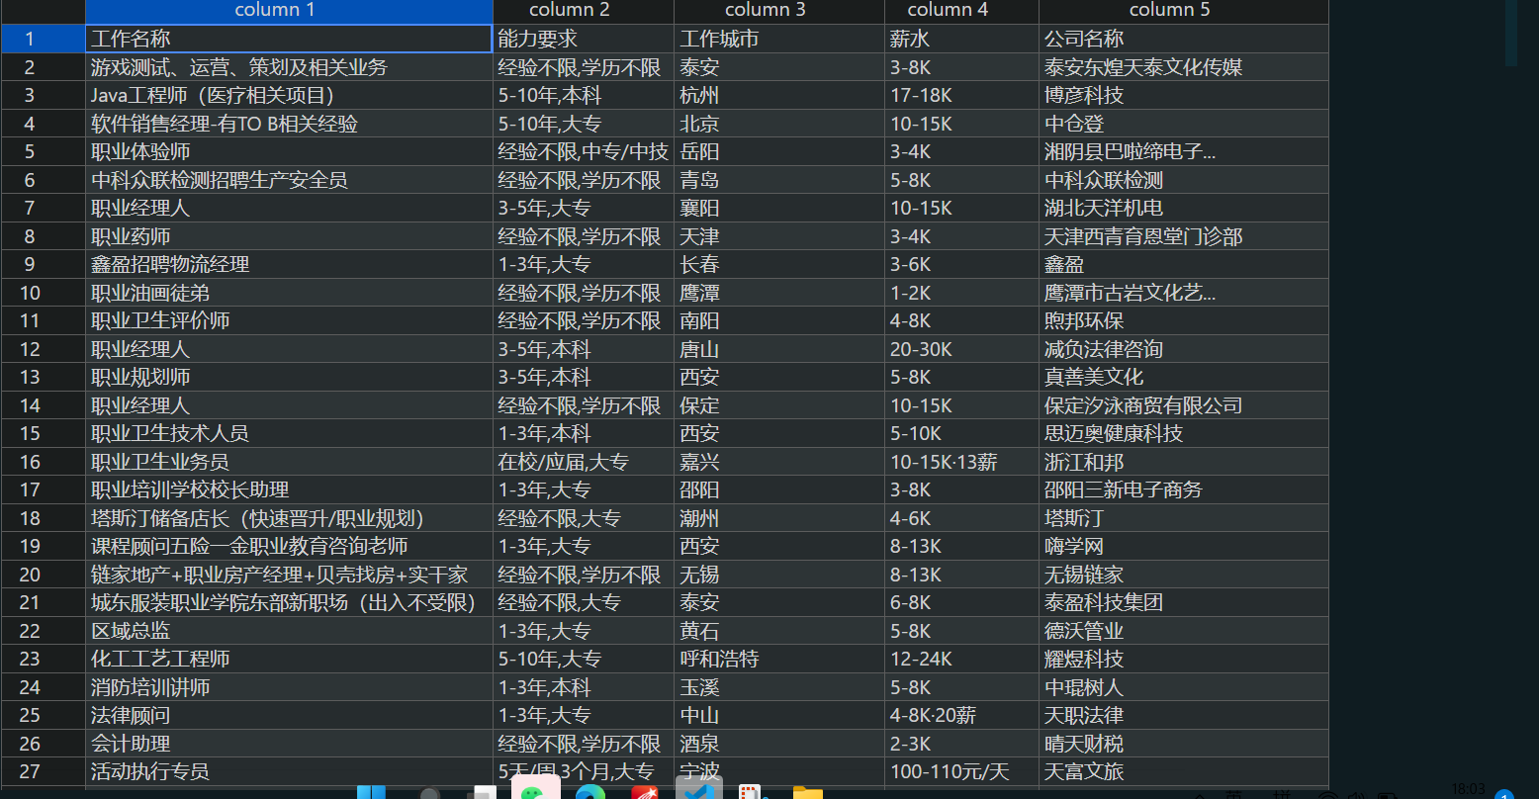
Task: Open Microsoft Edge from the taskbar
Action: tap(590, 791)
